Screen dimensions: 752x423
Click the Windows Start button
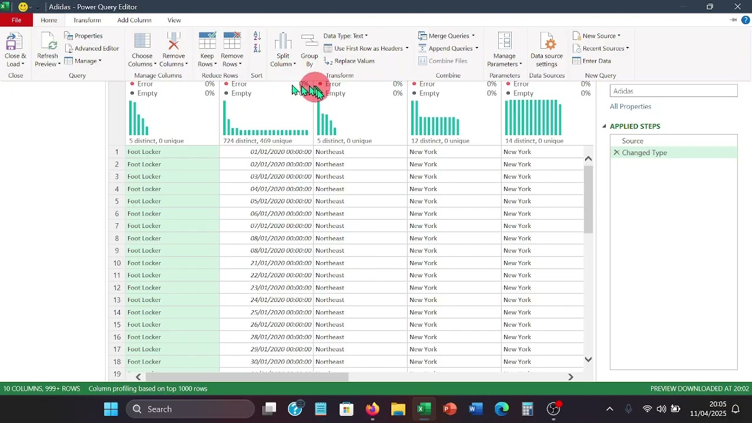pos(111,409)
